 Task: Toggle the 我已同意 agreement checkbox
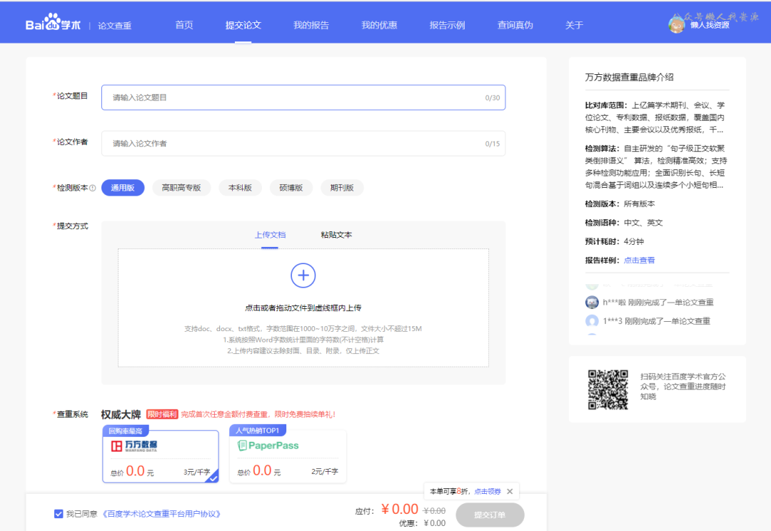(59, 514)
